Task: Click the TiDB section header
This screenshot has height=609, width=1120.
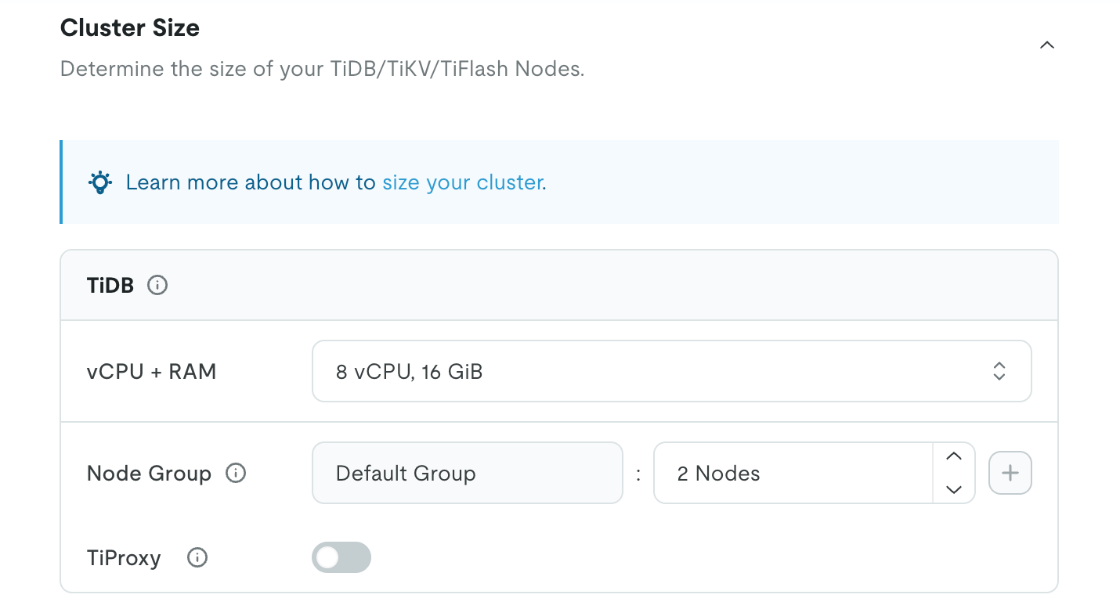Action: [x=110, y=285]
